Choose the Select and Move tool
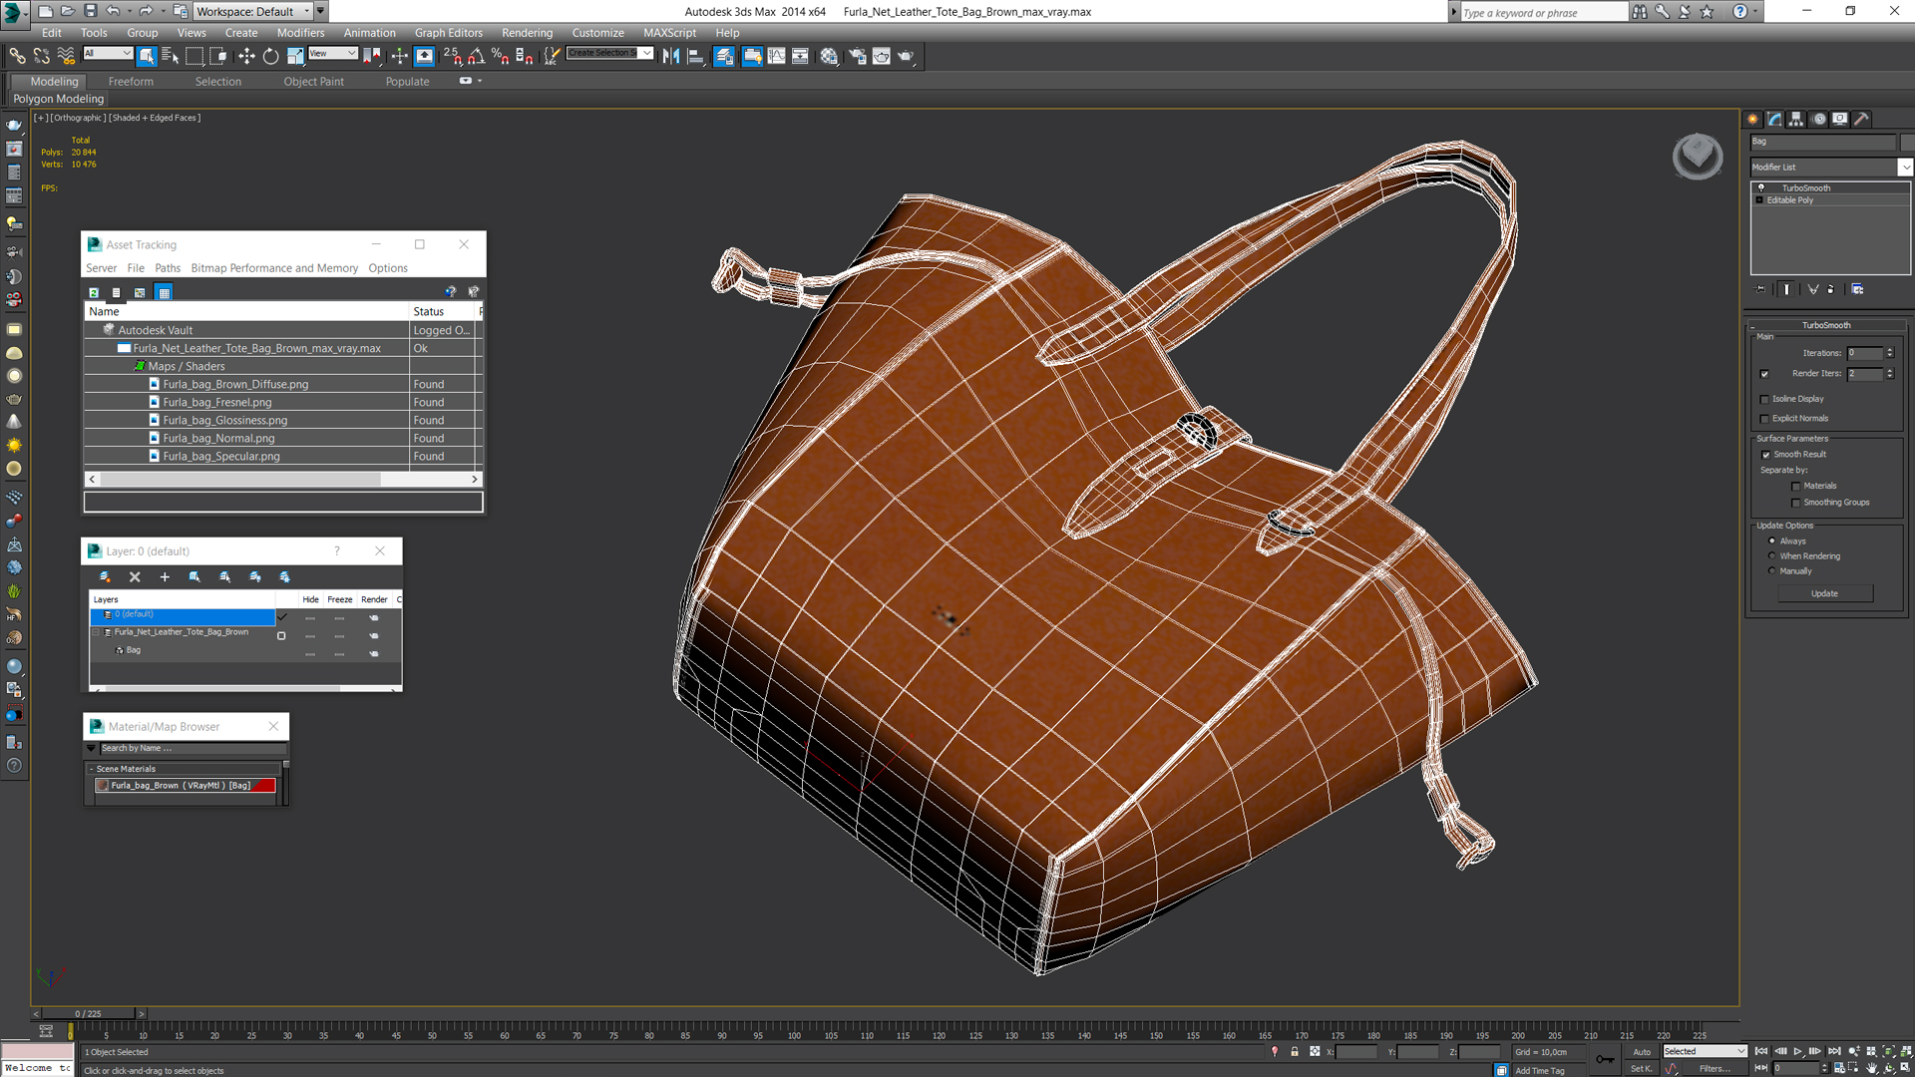 [246, 56]
